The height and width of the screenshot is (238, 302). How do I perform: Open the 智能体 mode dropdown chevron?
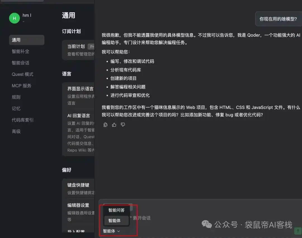118,231
